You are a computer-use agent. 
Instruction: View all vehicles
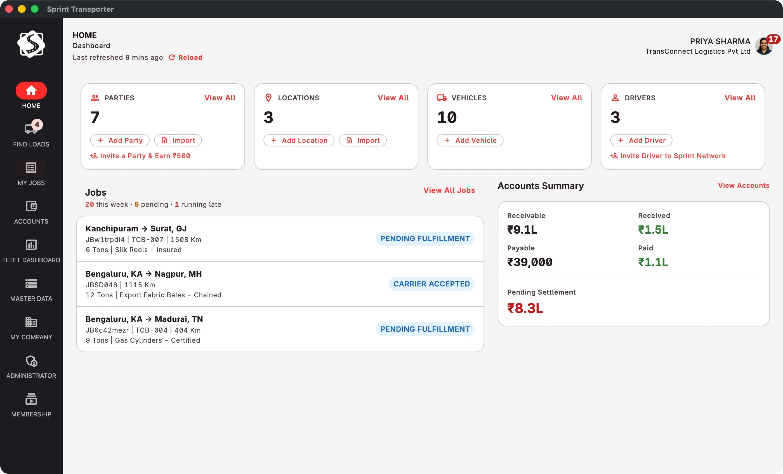567,98
